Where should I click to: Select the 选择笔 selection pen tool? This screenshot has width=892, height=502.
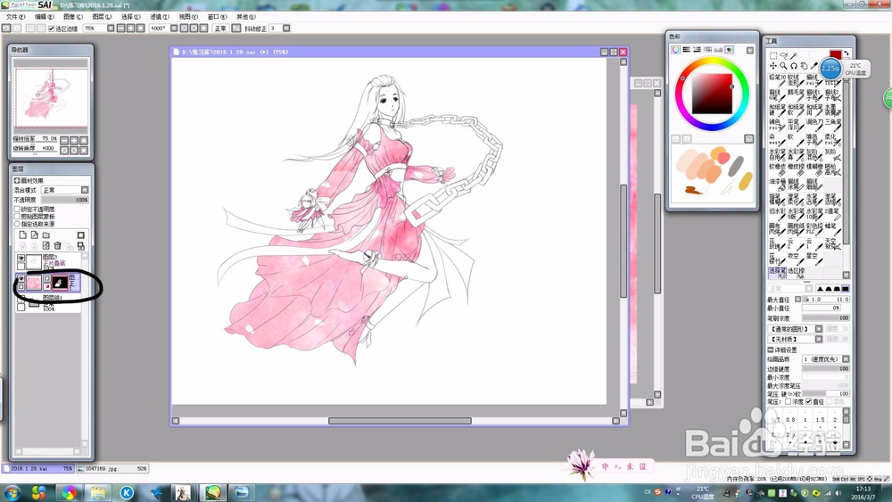pyautogui.click(x=778, y=273)
